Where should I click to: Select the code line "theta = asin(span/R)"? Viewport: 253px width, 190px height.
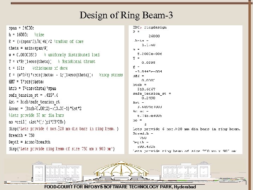point(28,48)
